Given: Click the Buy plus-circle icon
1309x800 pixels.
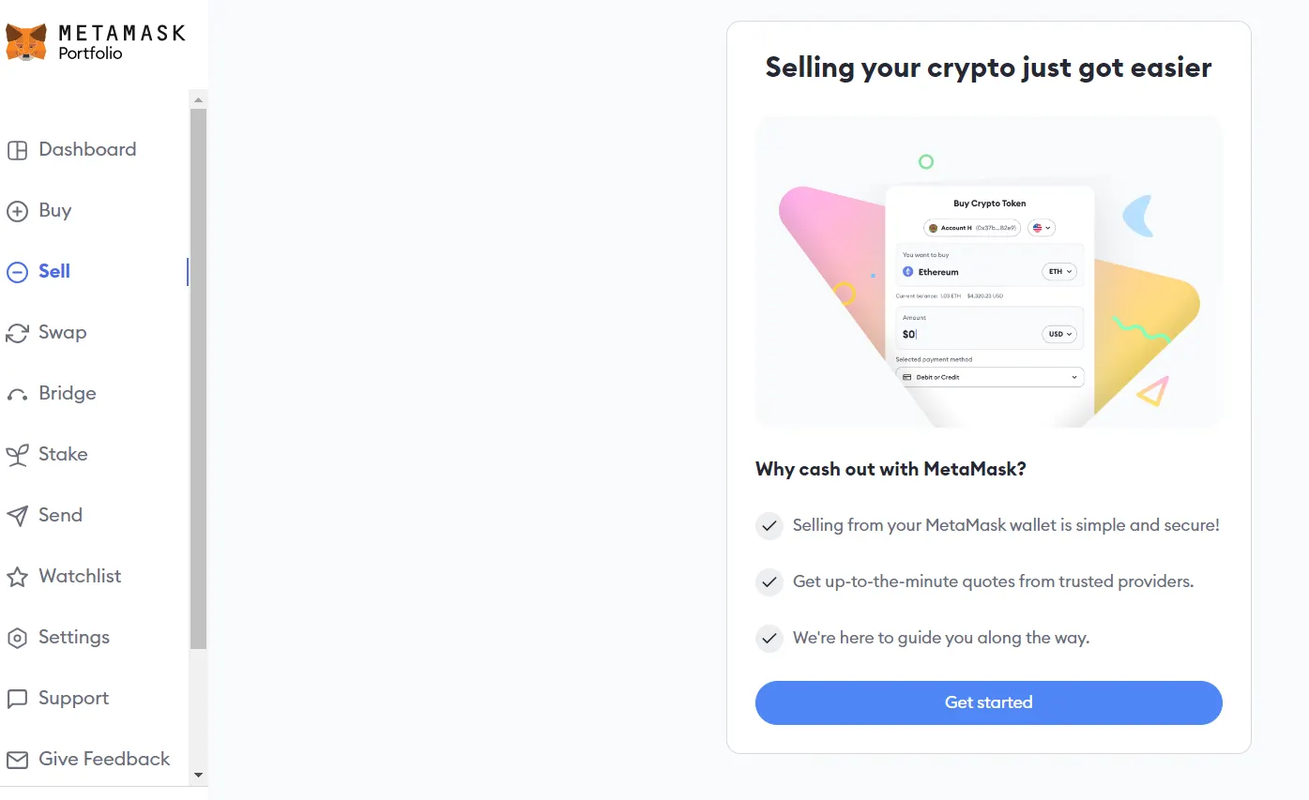Looking at the screenshot, I should pos(17,211).
